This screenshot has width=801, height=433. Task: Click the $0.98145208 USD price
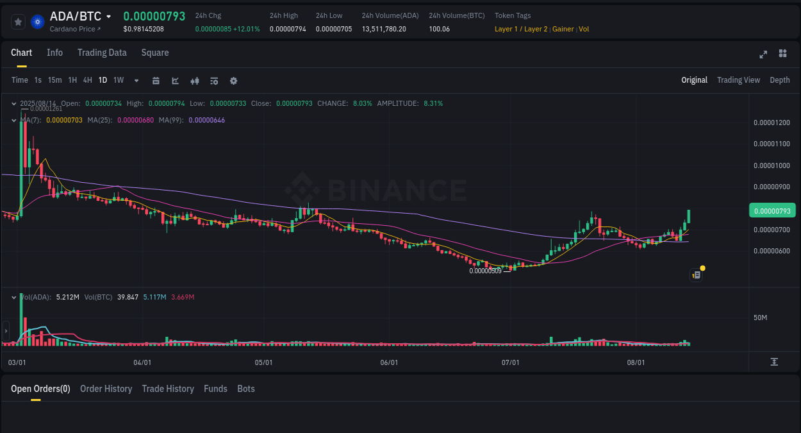click(x=144, y=29)
